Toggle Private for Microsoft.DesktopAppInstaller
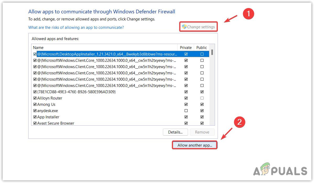The height and width of the screenshot is (183, 314). click(x=186, y=54)
